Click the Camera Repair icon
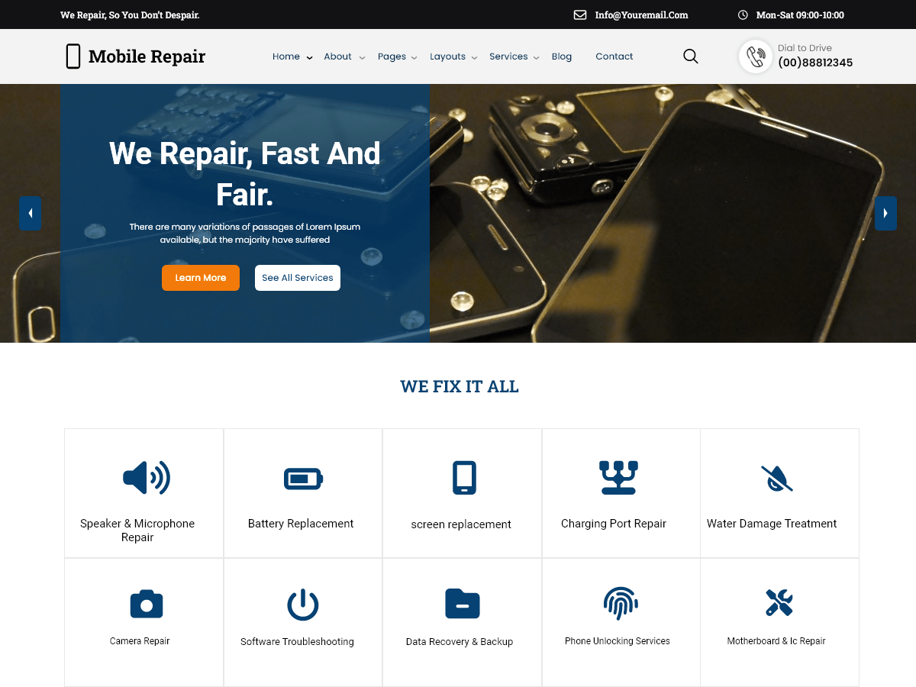This screenshot has height=687, width=916. point(146,604)
